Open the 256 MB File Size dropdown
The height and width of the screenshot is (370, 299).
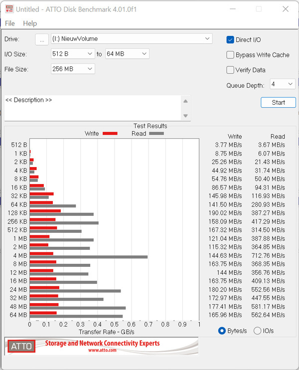73,69
